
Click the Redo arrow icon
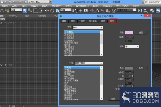click(20, 2)
